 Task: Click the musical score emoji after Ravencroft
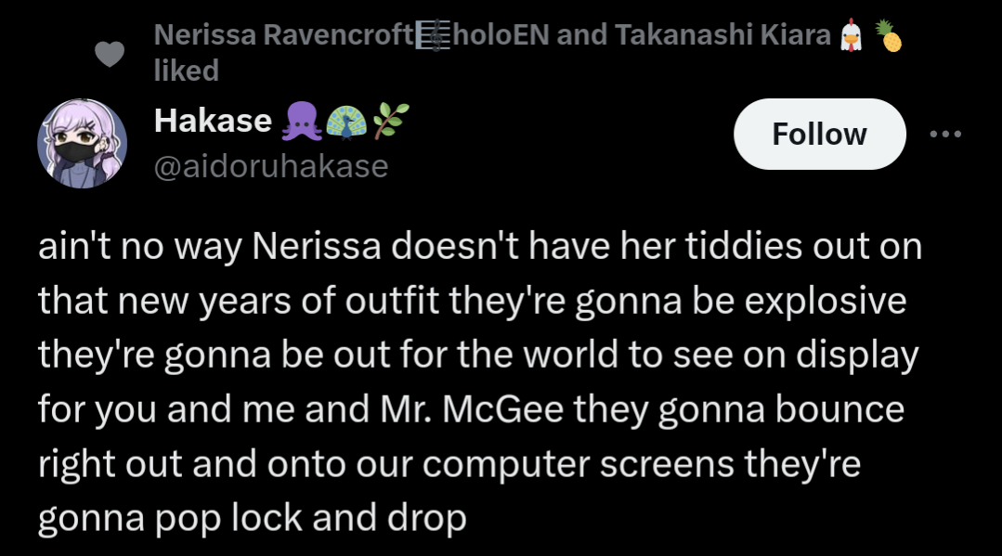(434, 35)
